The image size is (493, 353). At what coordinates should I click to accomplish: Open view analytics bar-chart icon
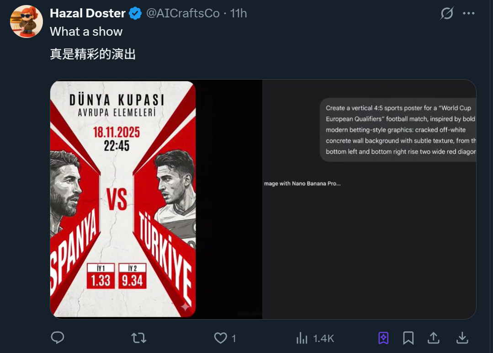[x=302, y=338]
